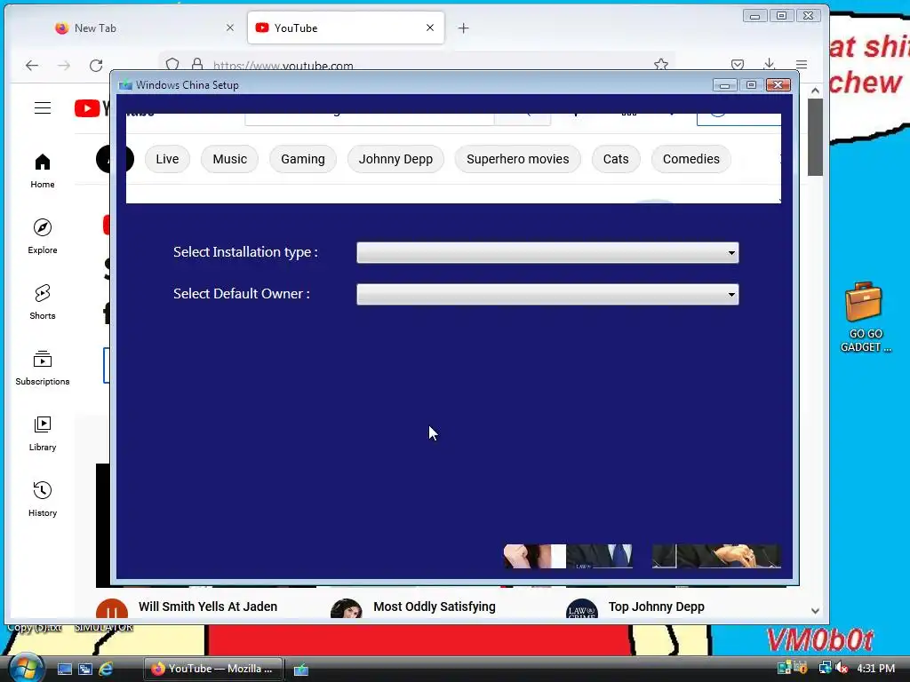910x682 pixels.
Task: Reload the YouTube page
Action: point(96,66)
